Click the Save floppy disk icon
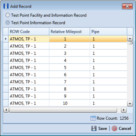The height and width of the screenshot is (136, 136). (94, 128)
